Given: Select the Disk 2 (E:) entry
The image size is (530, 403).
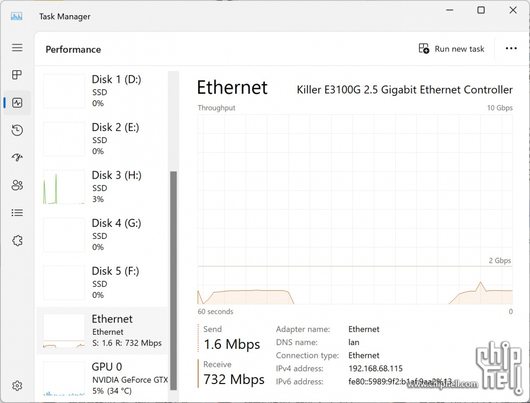Looking at the screenshot, I should (103, 139).
